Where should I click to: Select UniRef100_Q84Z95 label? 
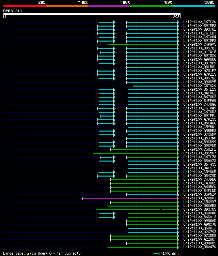click(200, 176)
